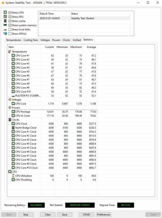Viewport: 162px width, 218px height.
Task: Sort by the Current column header
Action: pyautogui.click(x=48, y=47)
